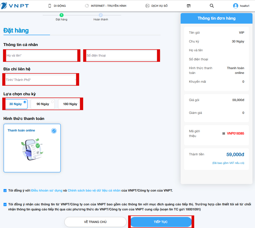This screenshot has width=255, height=228.
Task: Click the Thanh toán online label
Action: point(21,130)
